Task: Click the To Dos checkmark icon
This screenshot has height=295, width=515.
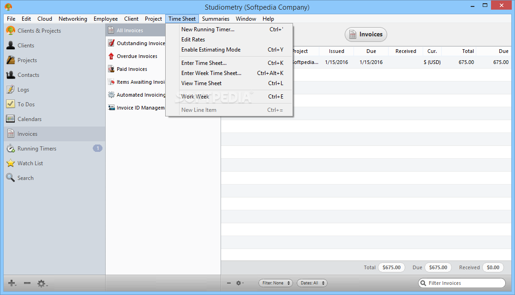Action: tap(11, 104)
